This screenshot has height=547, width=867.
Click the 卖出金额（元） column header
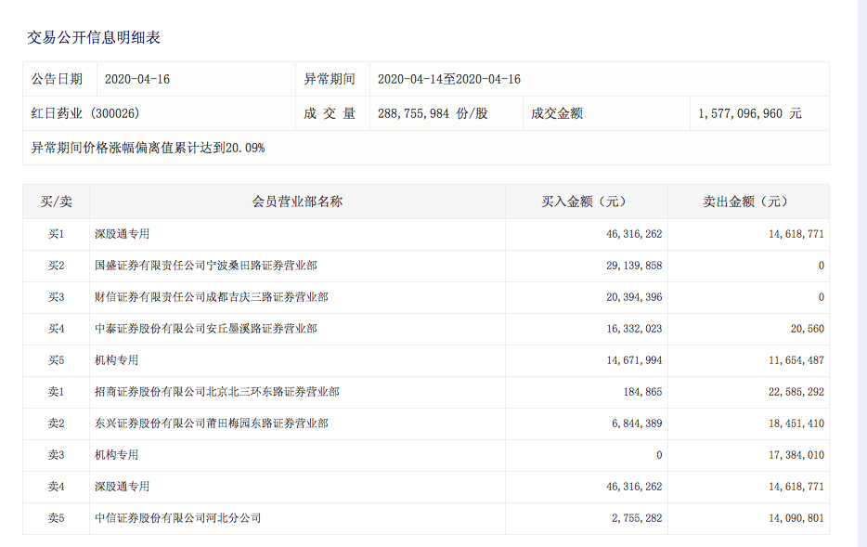[x=747, y=202]
